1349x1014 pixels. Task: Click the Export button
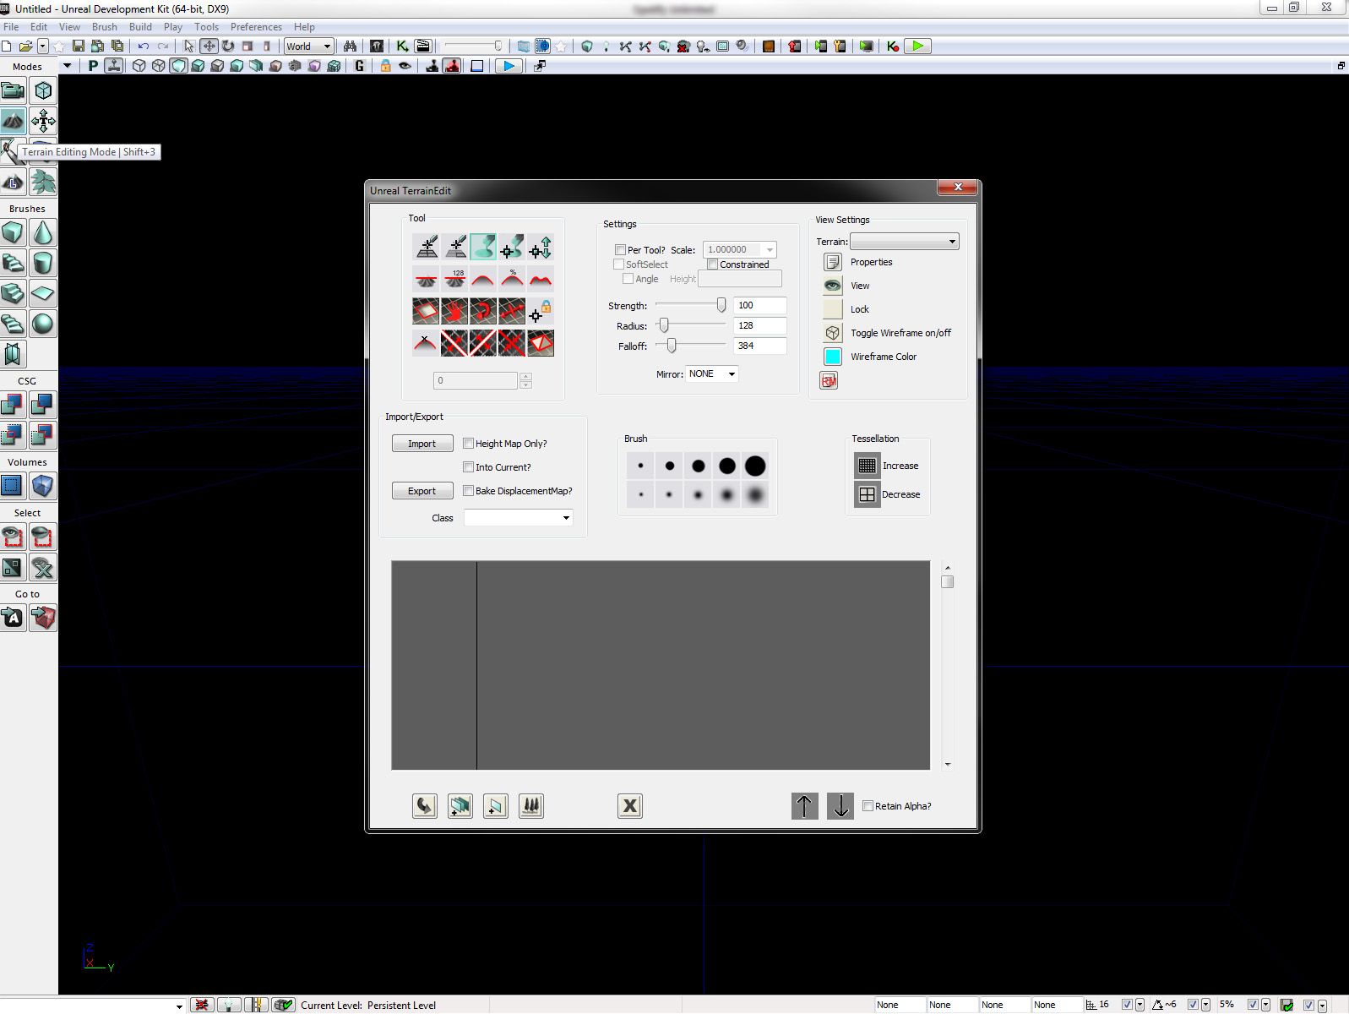coord(422,491)
